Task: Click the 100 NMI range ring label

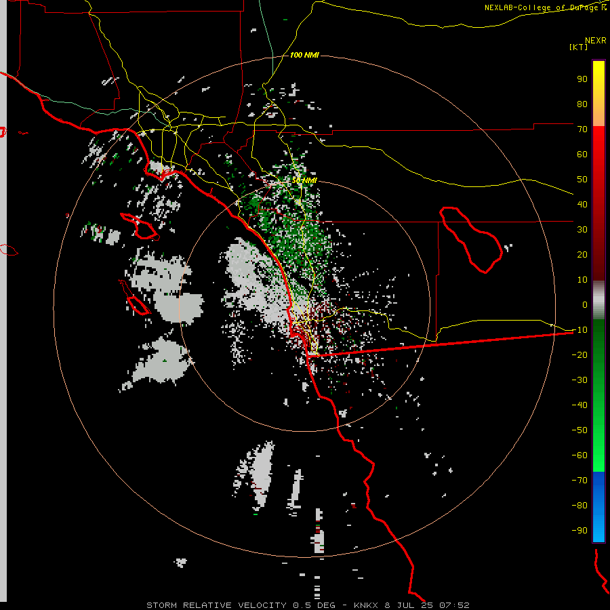Action: pyautogui.click(x=304, y=56)
